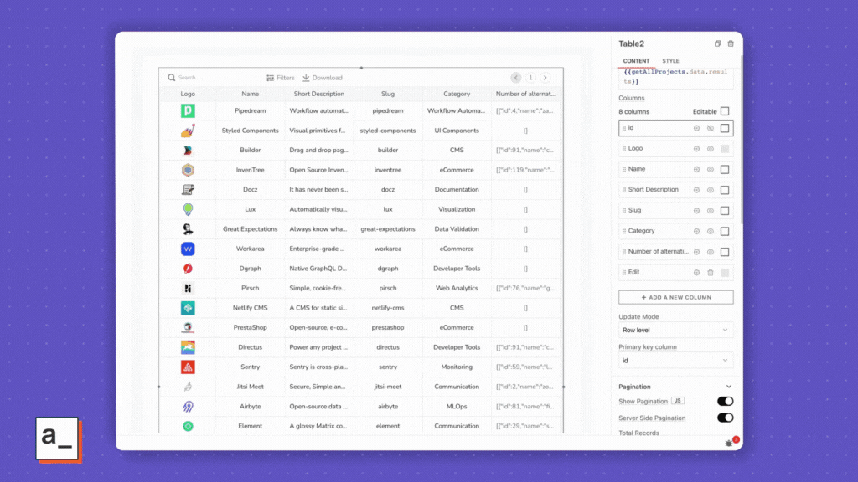
Task: Open the Update Mode dropdown
Action: pyautogui.click(x=675, y=331)
